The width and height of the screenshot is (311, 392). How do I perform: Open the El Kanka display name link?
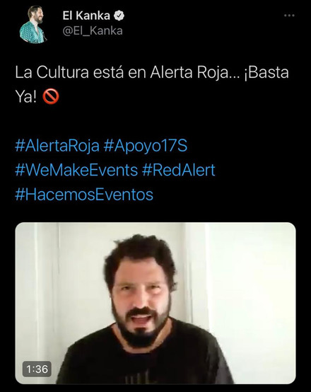[x=86, y=16]
